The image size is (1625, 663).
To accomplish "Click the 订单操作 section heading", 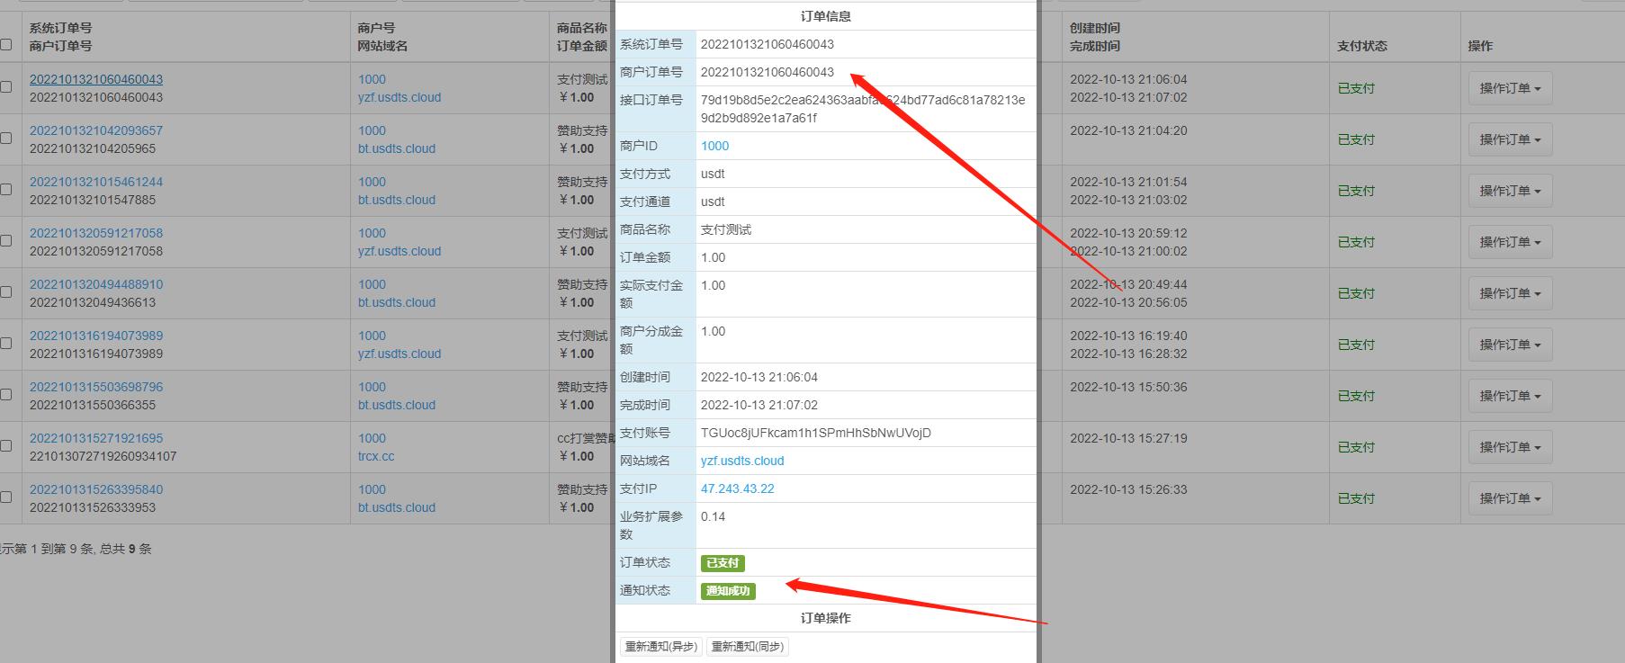I will pyautogui.click(x=826, y=618).
